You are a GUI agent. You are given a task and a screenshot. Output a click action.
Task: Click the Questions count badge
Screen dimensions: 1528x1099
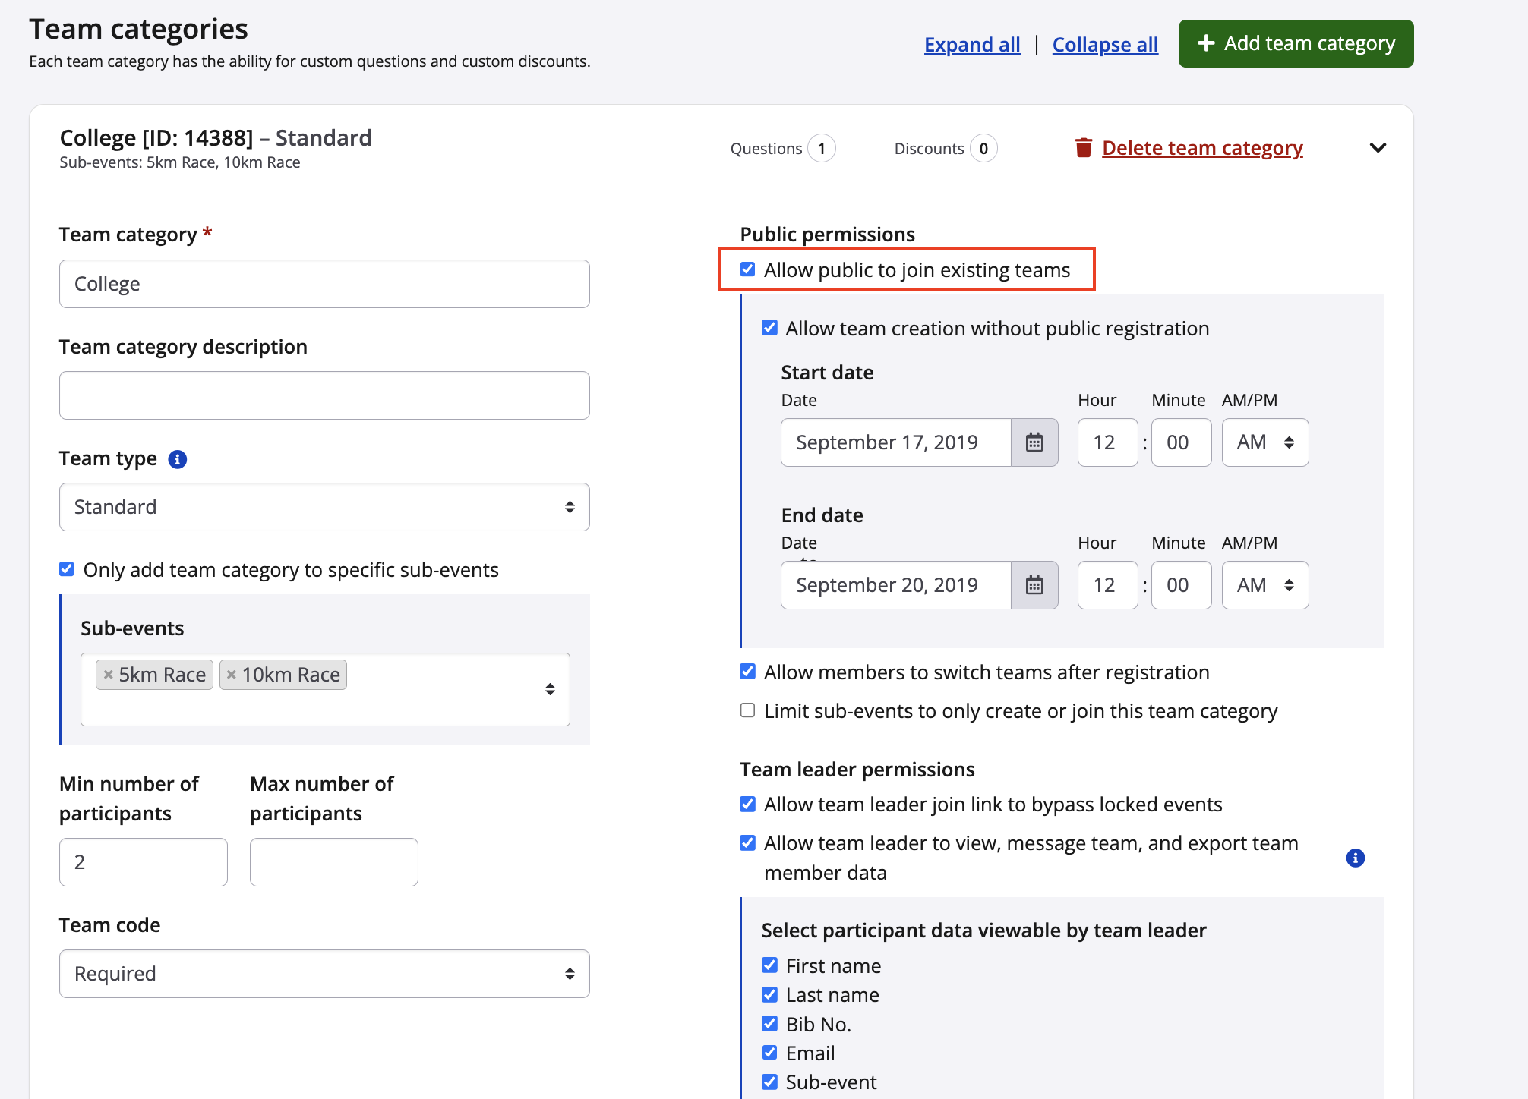click(x=821, y=149)
